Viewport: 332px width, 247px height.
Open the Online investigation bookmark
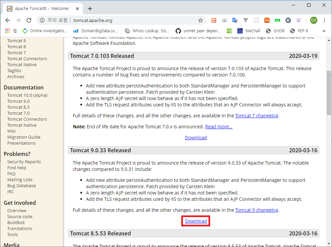(x=45, y=31)
